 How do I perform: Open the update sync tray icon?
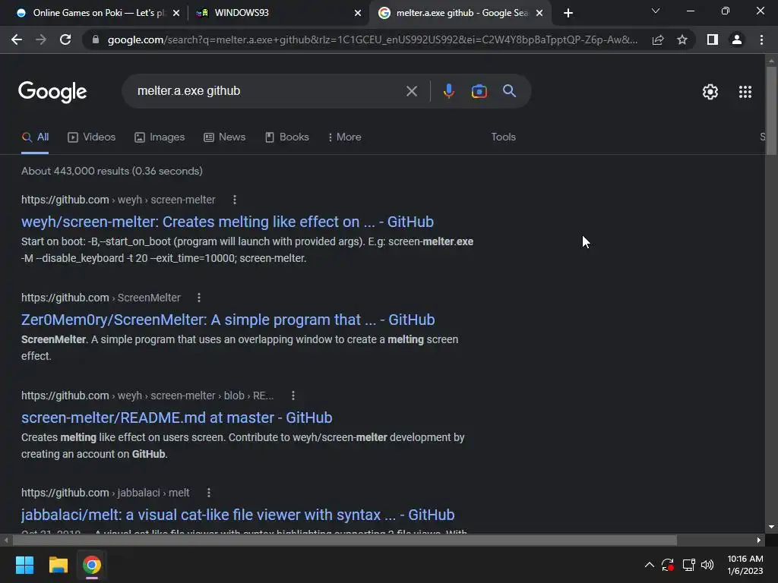pyautogui.click(x=668, y=565)
